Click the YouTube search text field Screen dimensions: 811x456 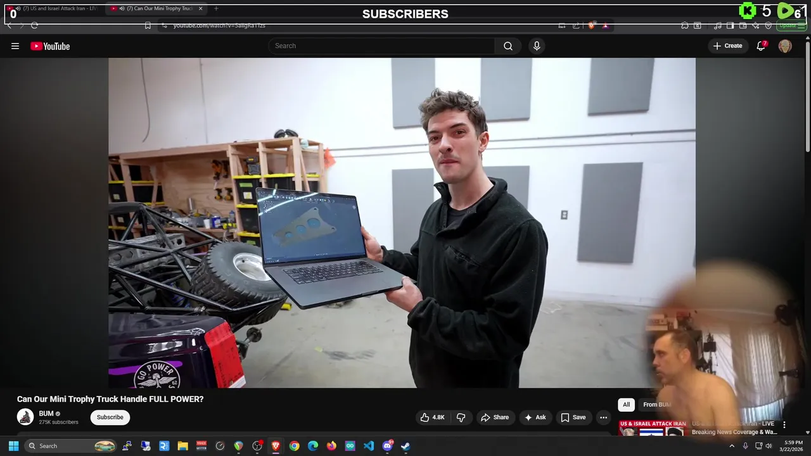(381, 46)
